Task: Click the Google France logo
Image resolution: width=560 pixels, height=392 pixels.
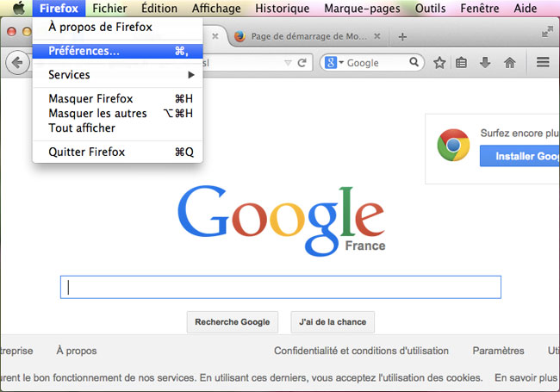Action: coord(281,221)
